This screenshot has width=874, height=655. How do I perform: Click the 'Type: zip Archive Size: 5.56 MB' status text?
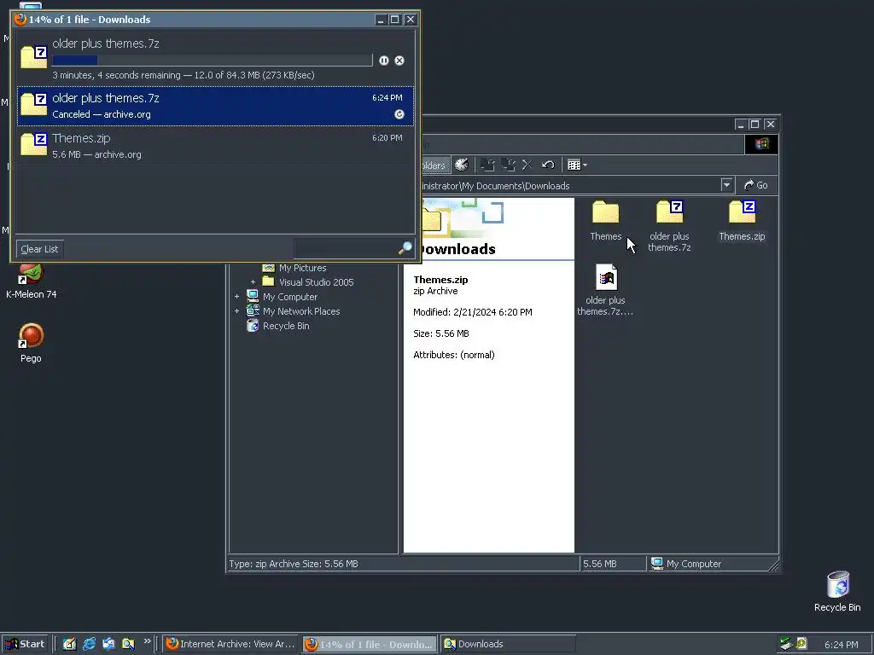[294, 564]
